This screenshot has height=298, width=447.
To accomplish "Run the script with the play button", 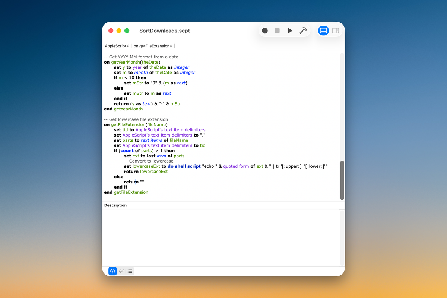I will point(290,31).
